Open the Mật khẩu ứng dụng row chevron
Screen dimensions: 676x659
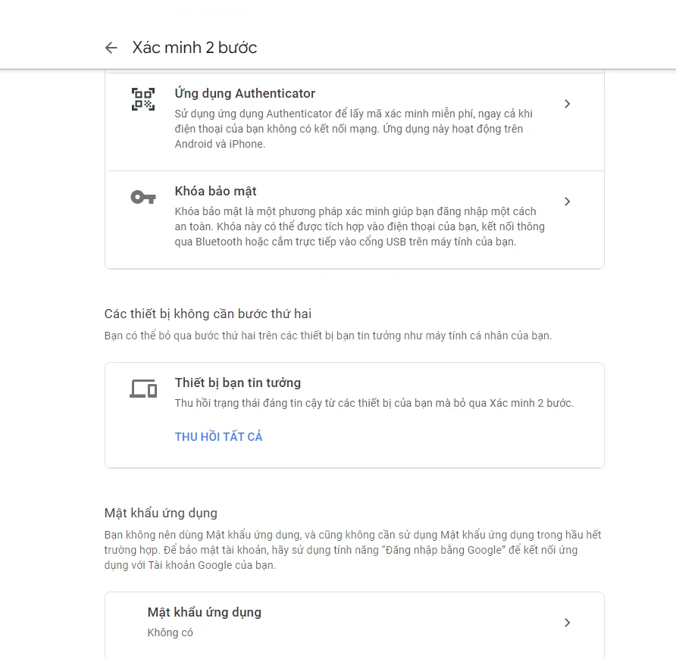coord(568,623)
